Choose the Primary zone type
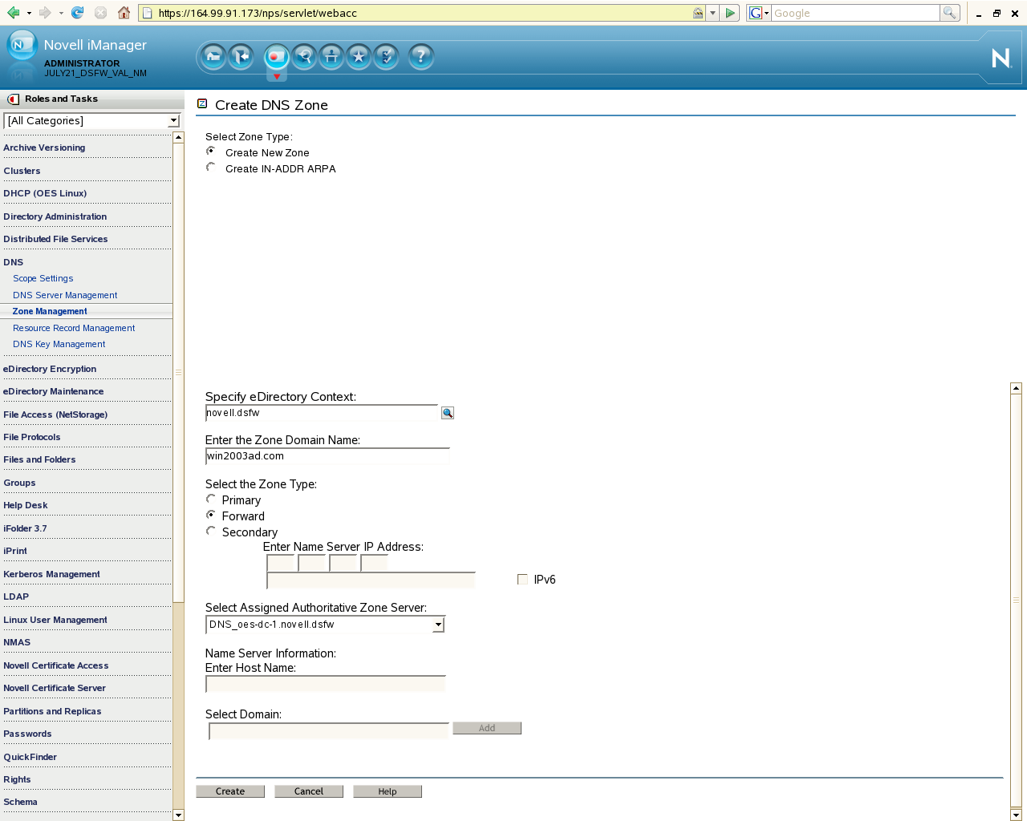Screen dimensions: 1027x821 coord(211,499)
